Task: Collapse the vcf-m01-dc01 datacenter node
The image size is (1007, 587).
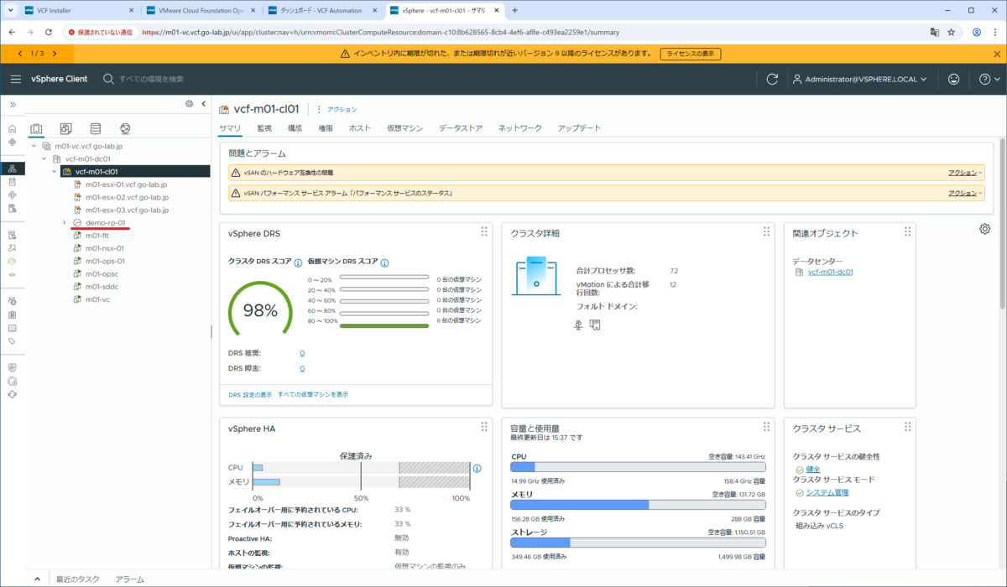Action: point(44,158)
